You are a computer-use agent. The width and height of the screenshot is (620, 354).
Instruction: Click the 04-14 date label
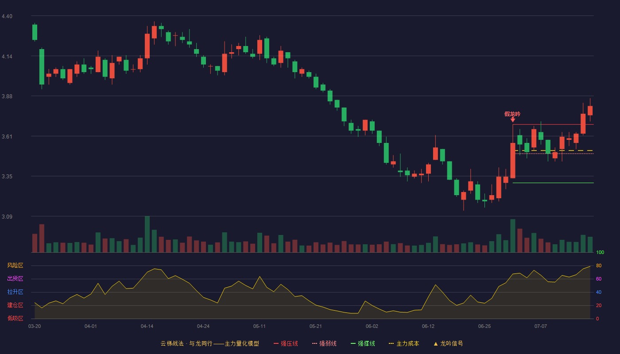tap(147, 326)
